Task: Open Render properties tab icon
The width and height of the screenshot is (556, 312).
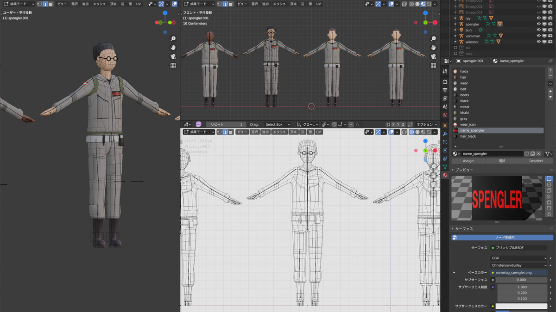Action: (x=445, y=82)
